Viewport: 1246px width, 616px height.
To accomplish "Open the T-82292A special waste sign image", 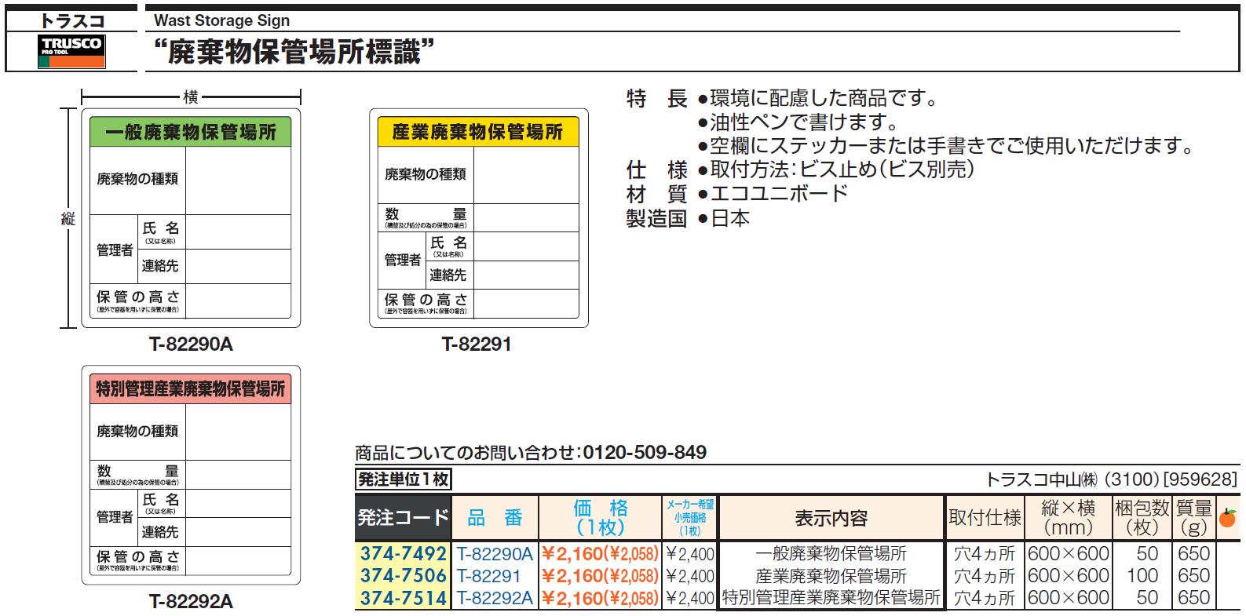I will click(x=191, y=476).
